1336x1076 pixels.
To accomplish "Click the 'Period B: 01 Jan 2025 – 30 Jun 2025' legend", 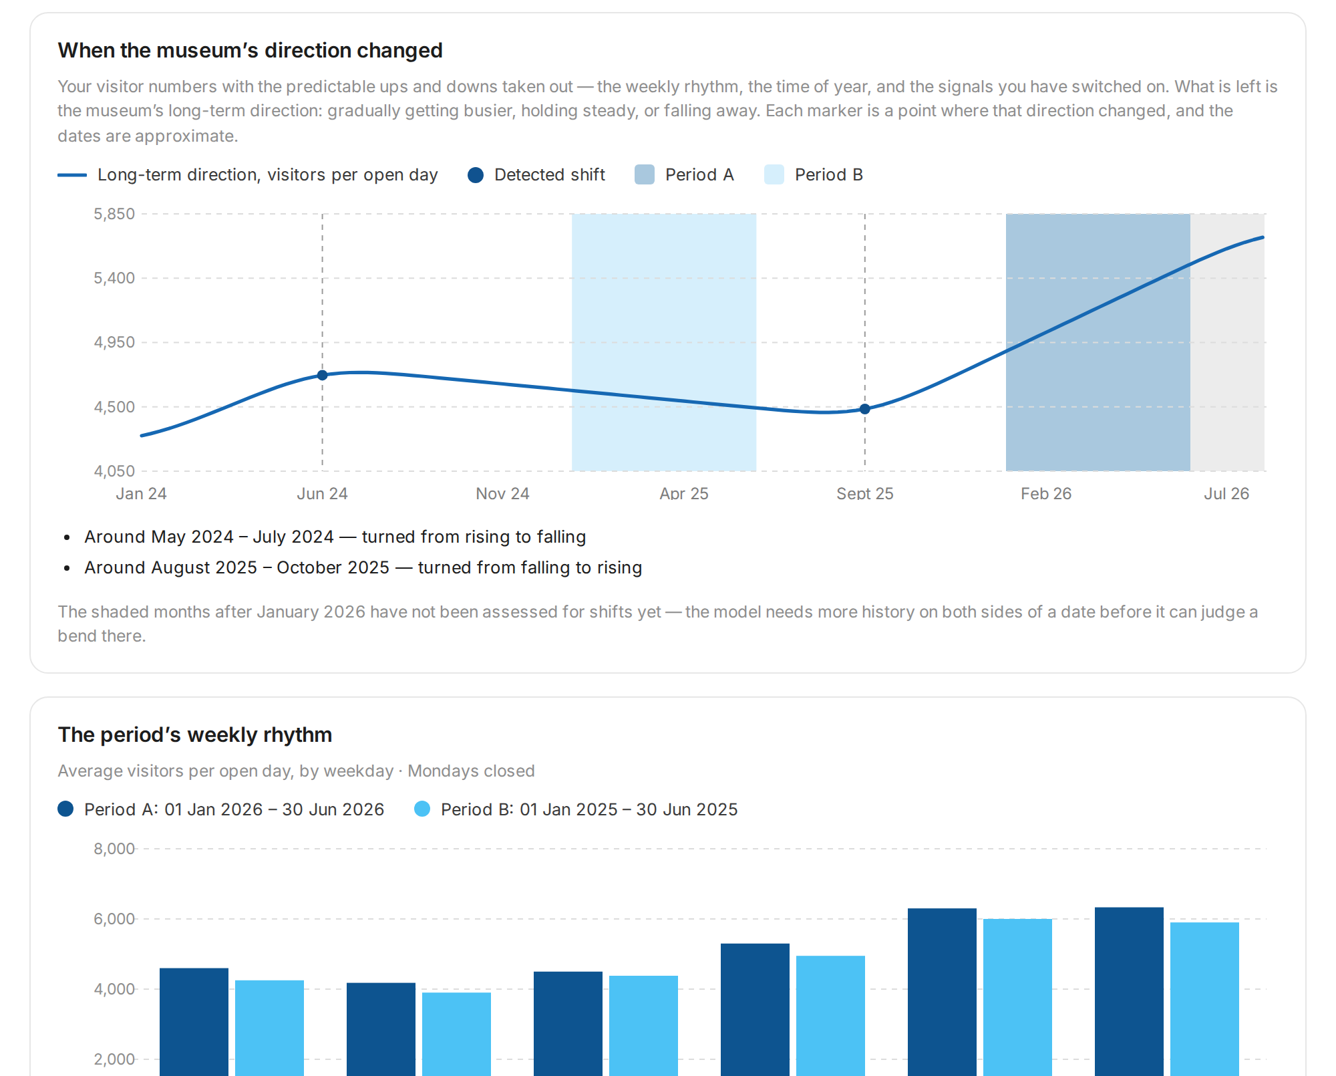I will (x=576, y=809).
